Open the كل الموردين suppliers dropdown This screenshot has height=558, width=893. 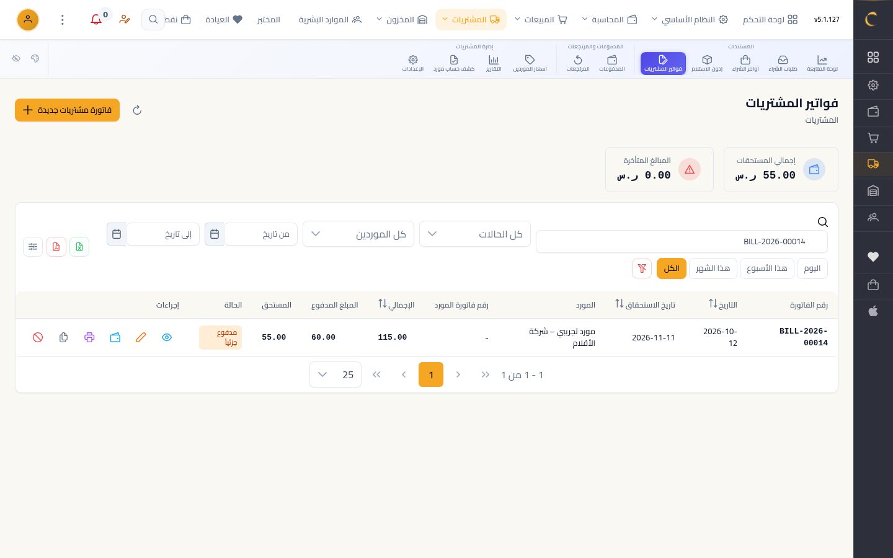click(x=358, y=234)
